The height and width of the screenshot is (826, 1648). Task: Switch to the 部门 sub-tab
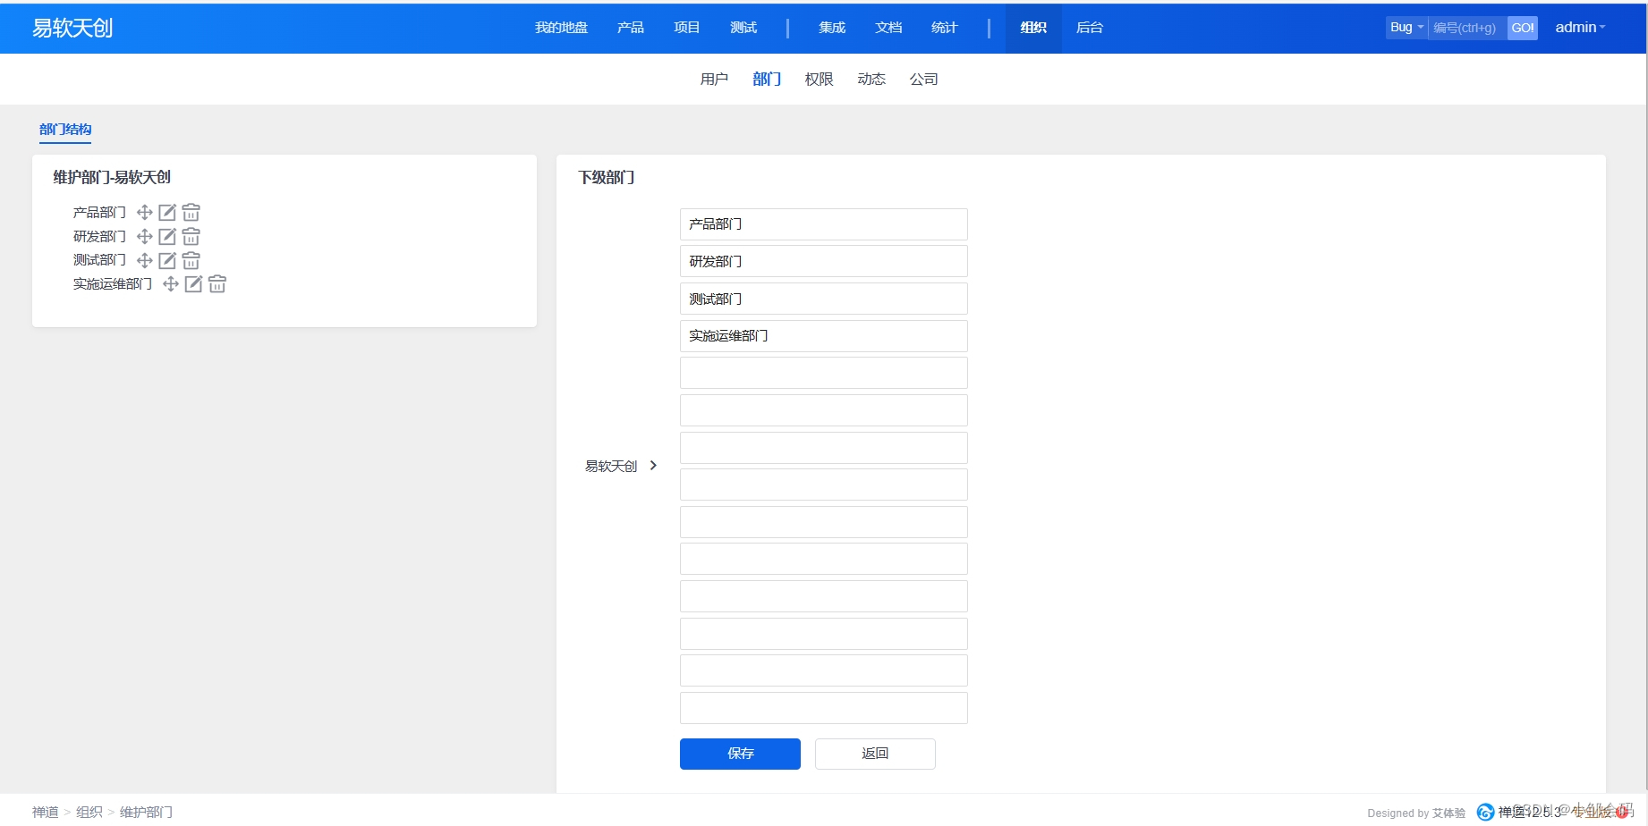tap(767, 80)
